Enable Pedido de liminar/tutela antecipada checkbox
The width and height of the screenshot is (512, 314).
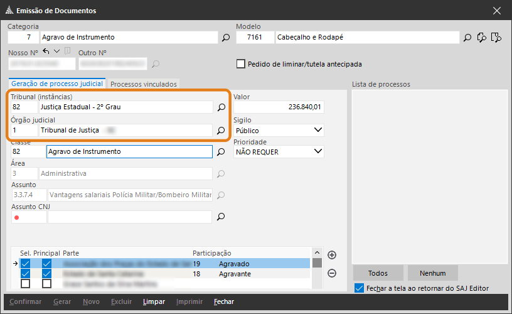pyautogui.click(x=241, y=63)
